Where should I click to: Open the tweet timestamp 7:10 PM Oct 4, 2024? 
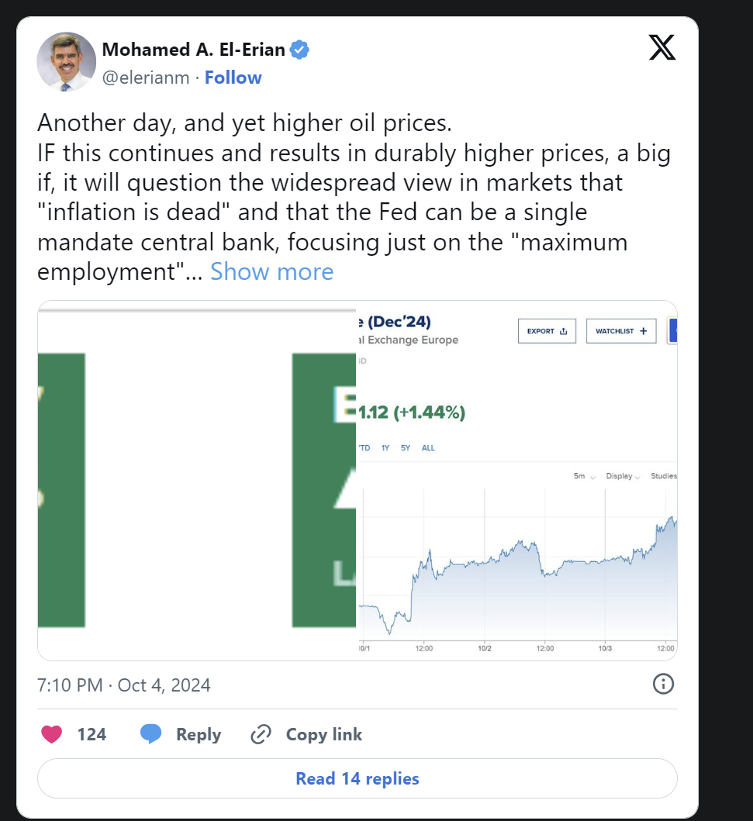(123, 685)
